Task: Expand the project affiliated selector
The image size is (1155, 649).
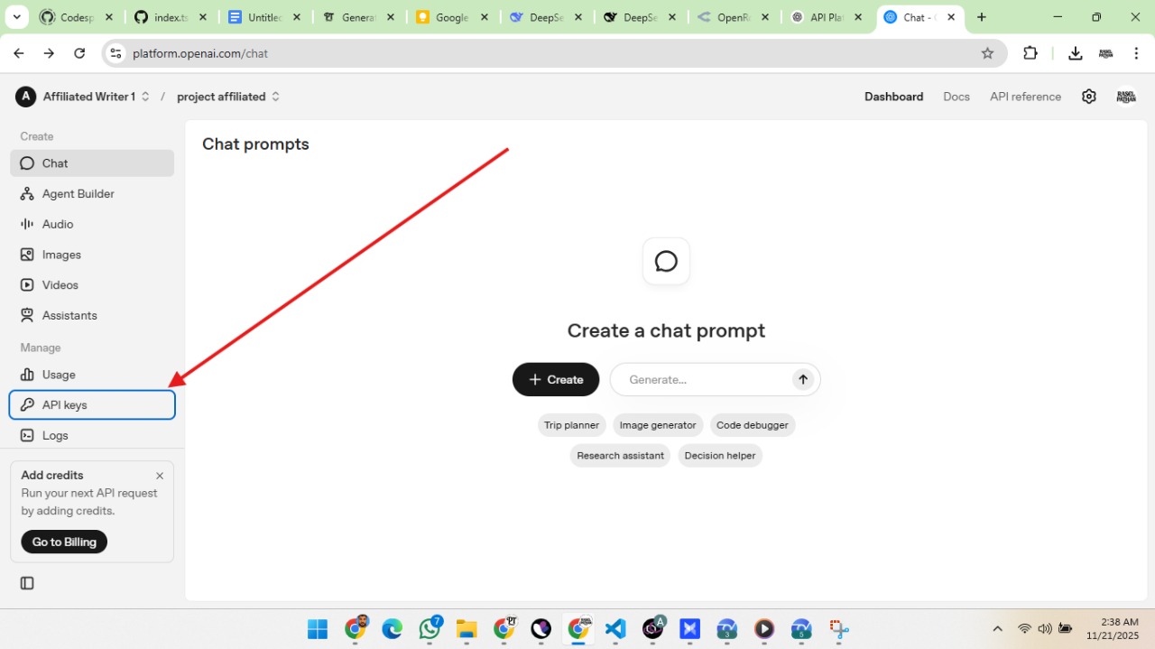Action: click(x=227, y=97)
